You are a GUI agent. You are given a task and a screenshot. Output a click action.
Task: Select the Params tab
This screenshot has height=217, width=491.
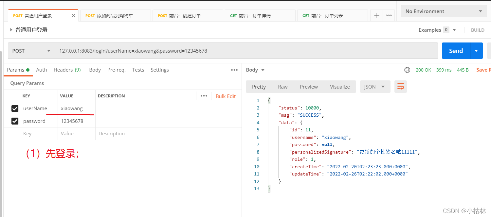coord(18,70)
